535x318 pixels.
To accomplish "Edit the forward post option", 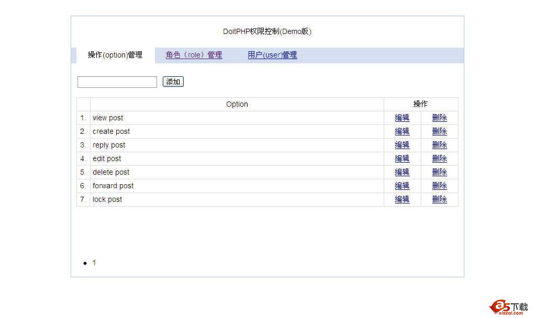I will [402, 186].
